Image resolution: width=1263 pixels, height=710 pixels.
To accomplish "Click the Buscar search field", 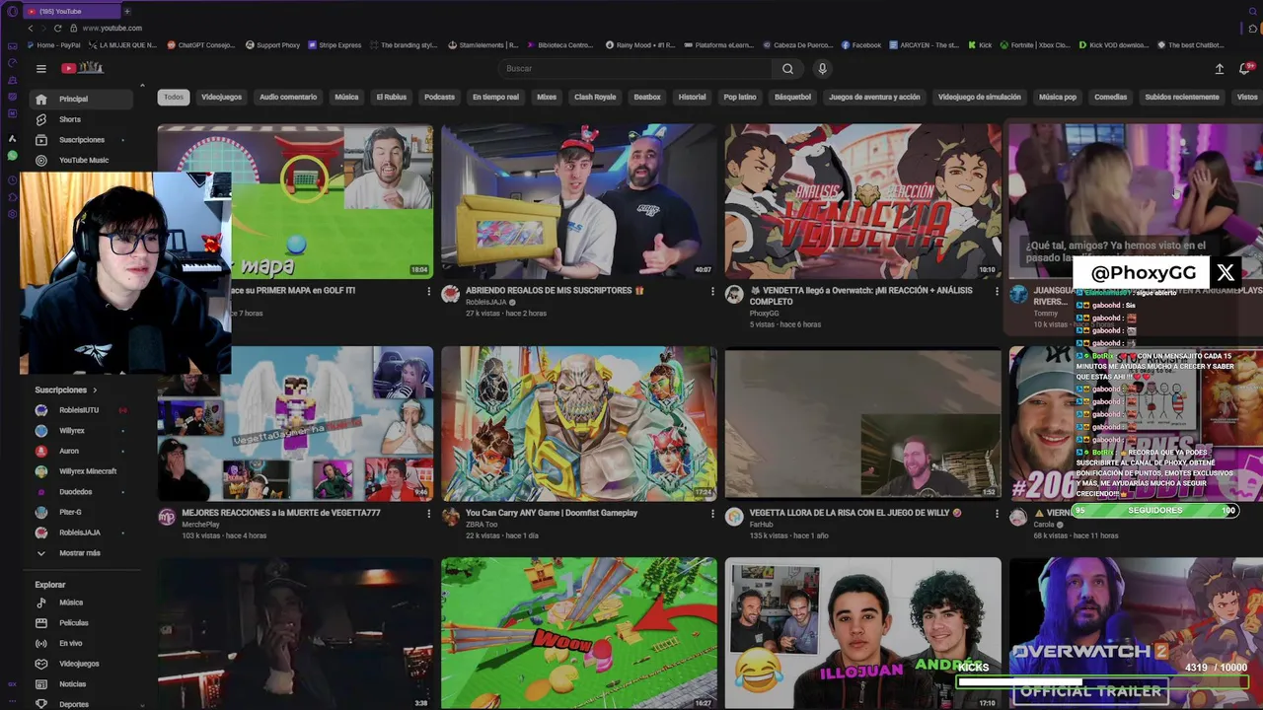I will [635, 68].
